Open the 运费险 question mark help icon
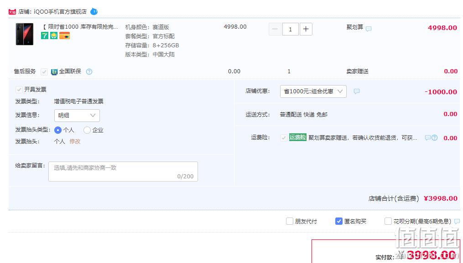Viewport: 463px width, 263px height. [434, 137]
